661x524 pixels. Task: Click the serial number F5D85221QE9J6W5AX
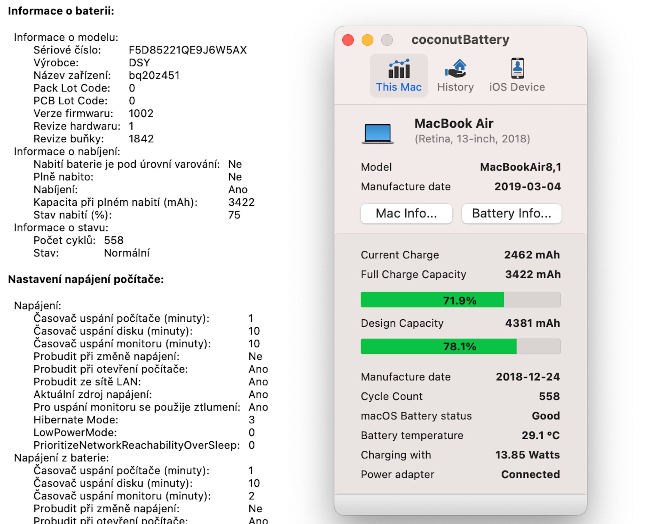pyautogui.click(x=188, y=50)
